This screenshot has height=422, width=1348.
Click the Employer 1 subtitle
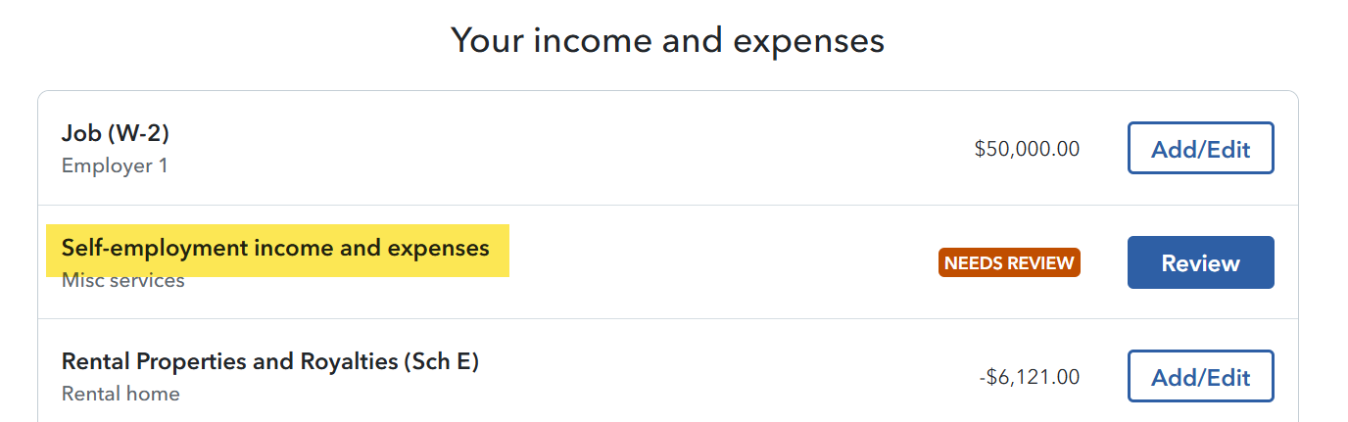115,165
